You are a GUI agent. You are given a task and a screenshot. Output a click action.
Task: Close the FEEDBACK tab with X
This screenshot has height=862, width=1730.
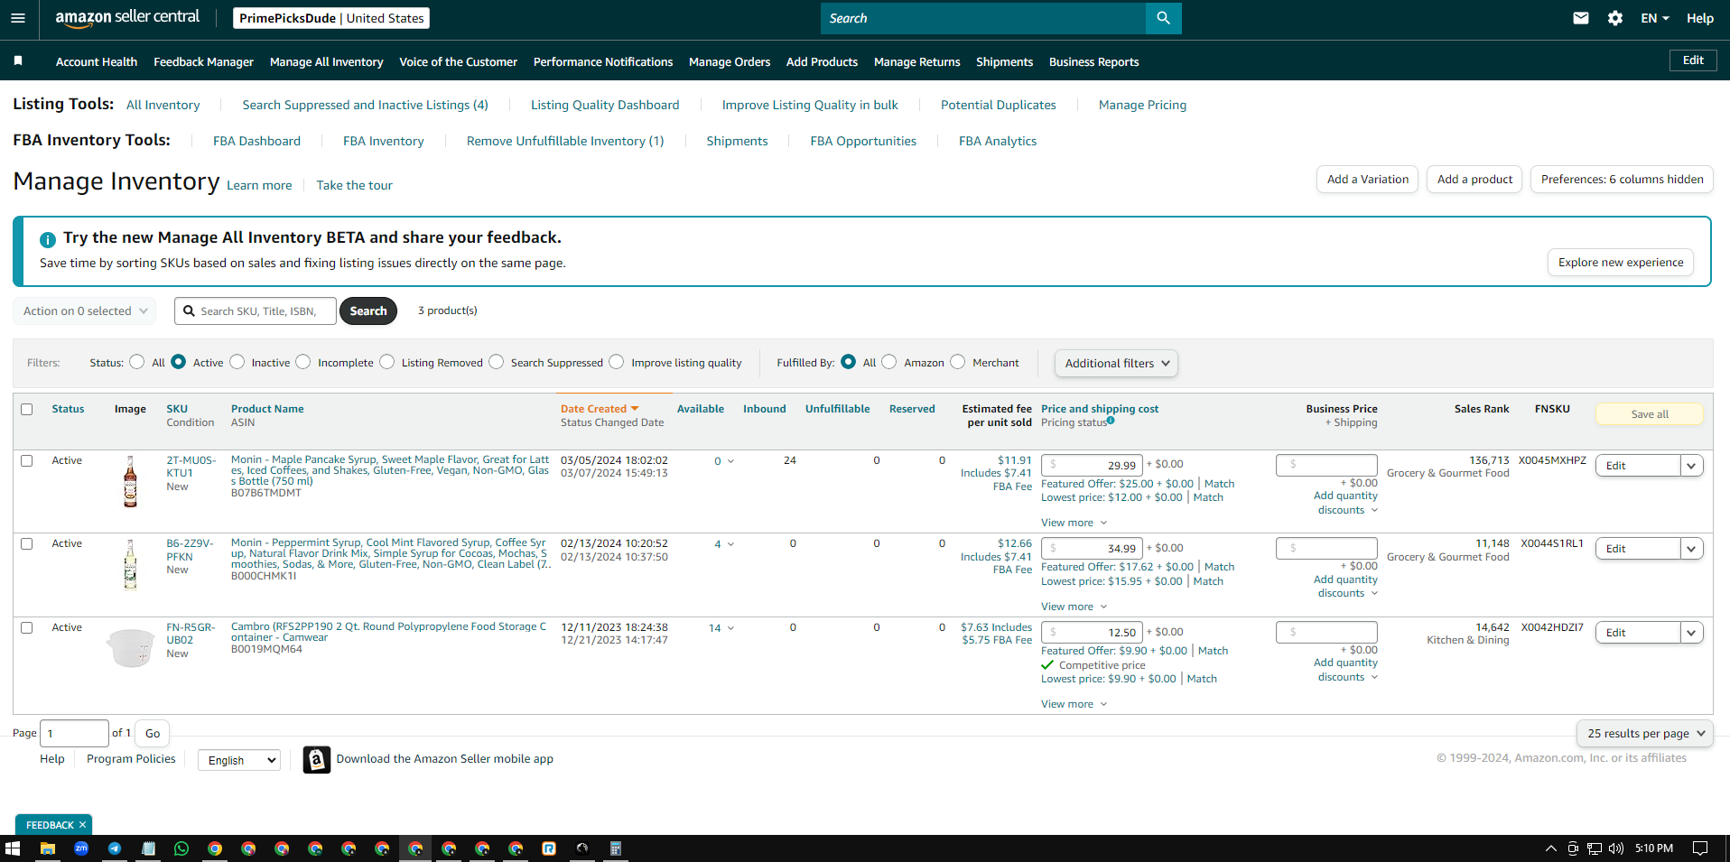[82, 825]
